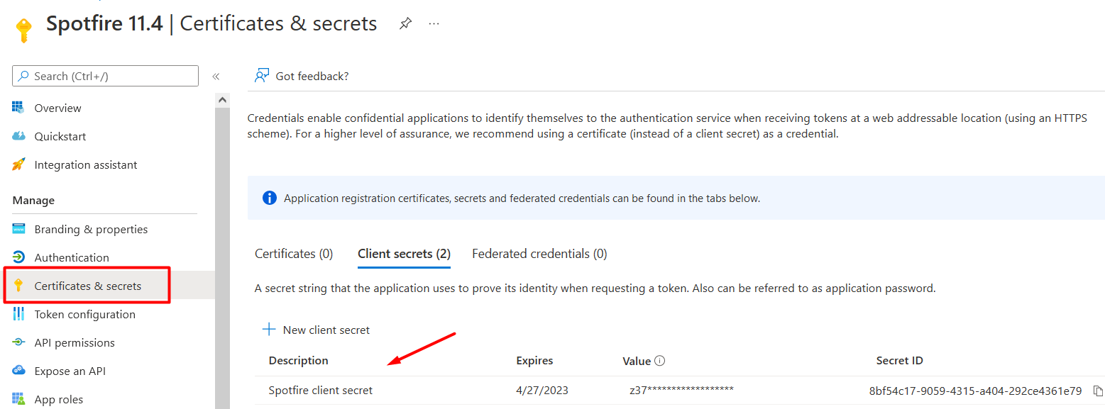Click the Overview grid icon
Screen dimensions: 1105x409
[x=19, y=108]
